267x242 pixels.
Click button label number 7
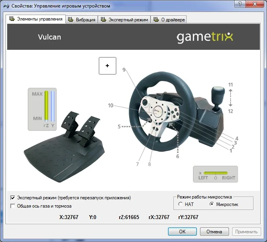click(137, 164)
